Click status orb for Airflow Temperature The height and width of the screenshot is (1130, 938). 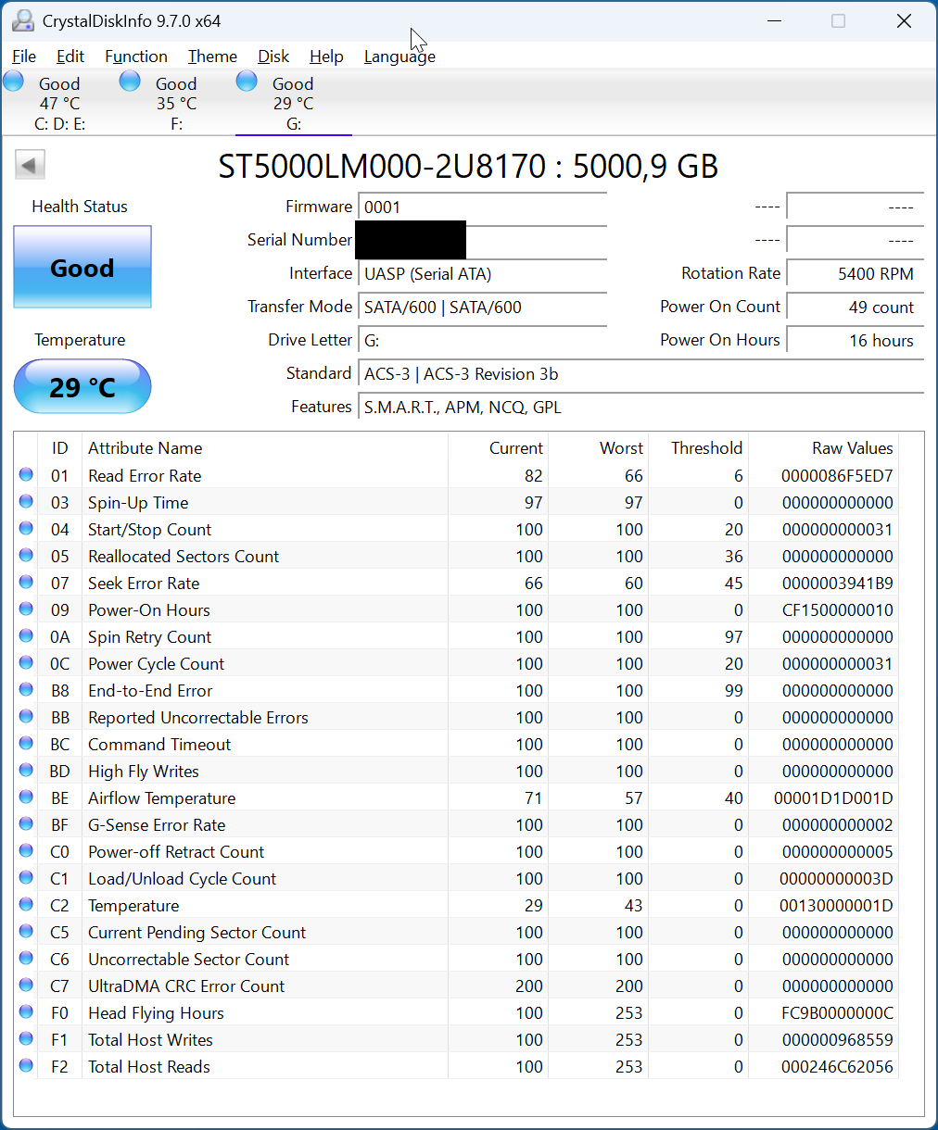click(26, 797)
